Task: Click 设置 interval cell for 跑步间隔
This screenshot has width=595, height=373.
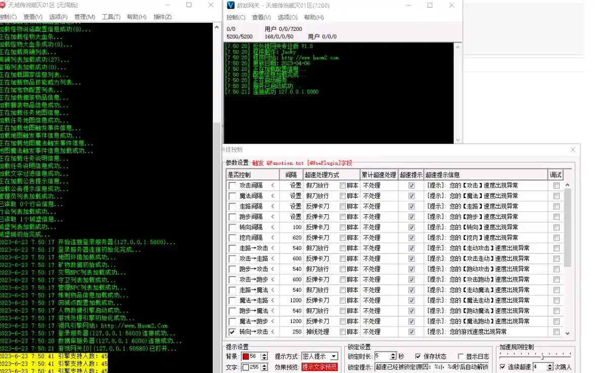Action: [296, 217]
